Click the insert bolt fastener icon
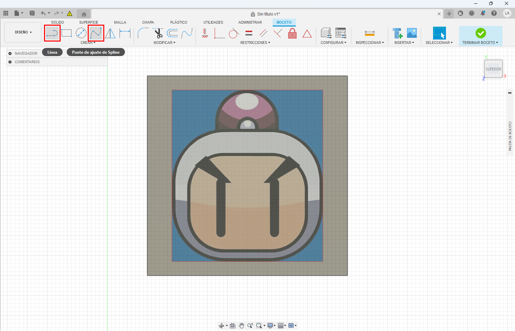 398,33
